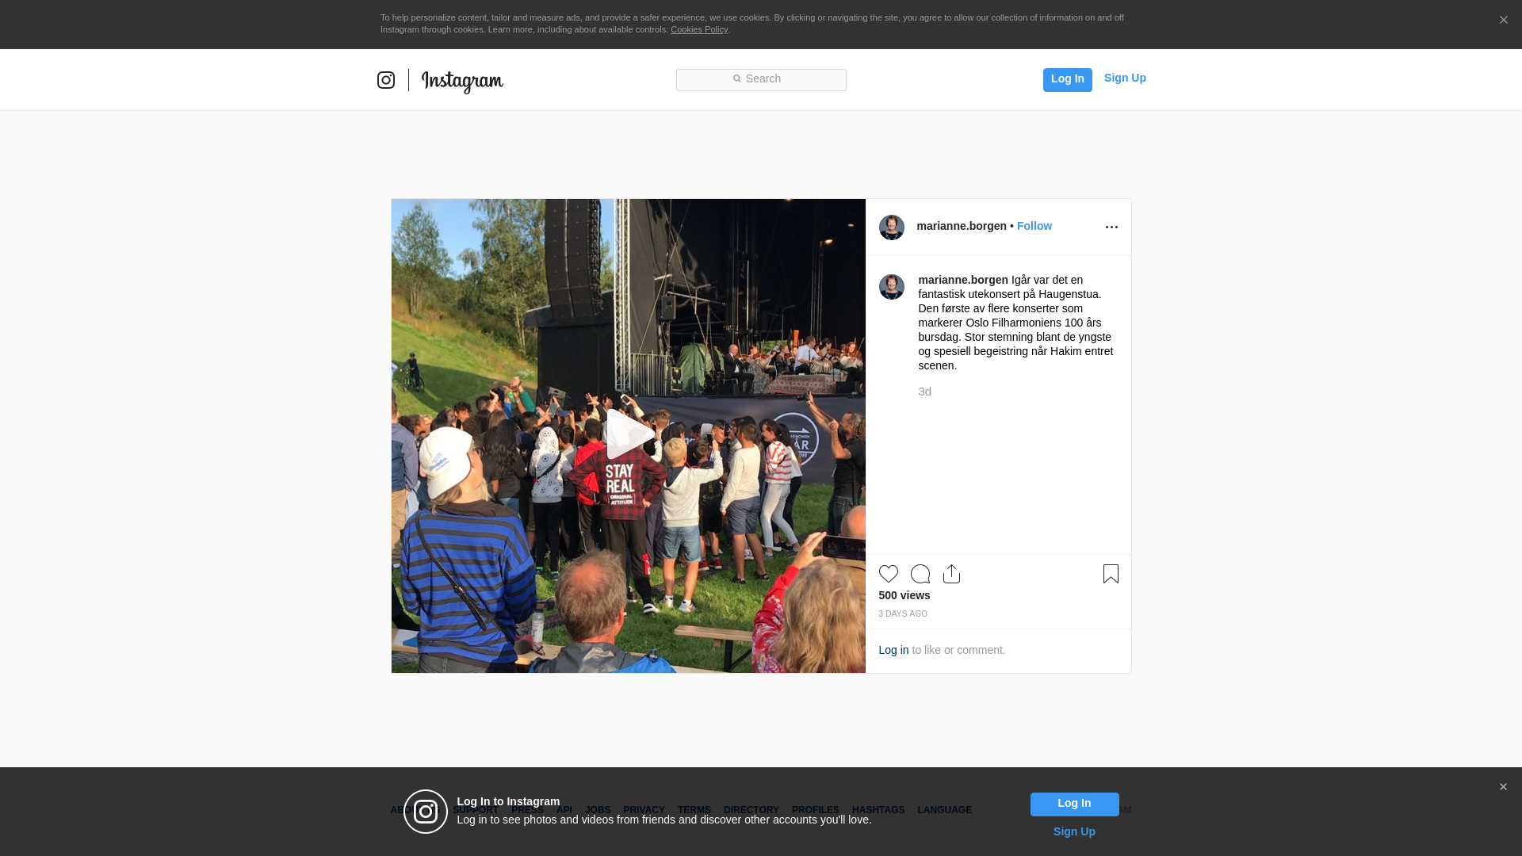The width and height of the screenshot is (1522, 856).
Task: Click the blue Log In header button
Action: click(x=1067, y=80)
